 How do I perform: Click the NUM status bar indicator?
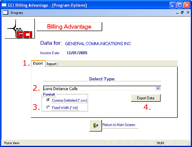[160, 143]
